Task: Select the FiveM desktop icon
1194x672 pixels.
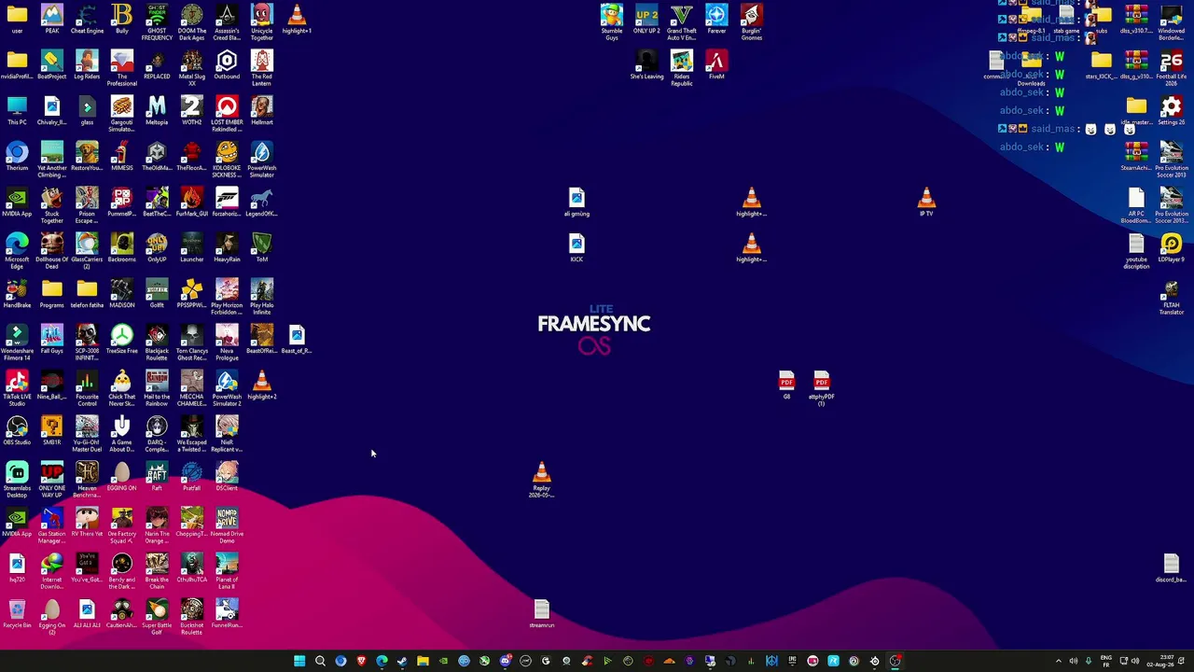Action: coord(716,65)
